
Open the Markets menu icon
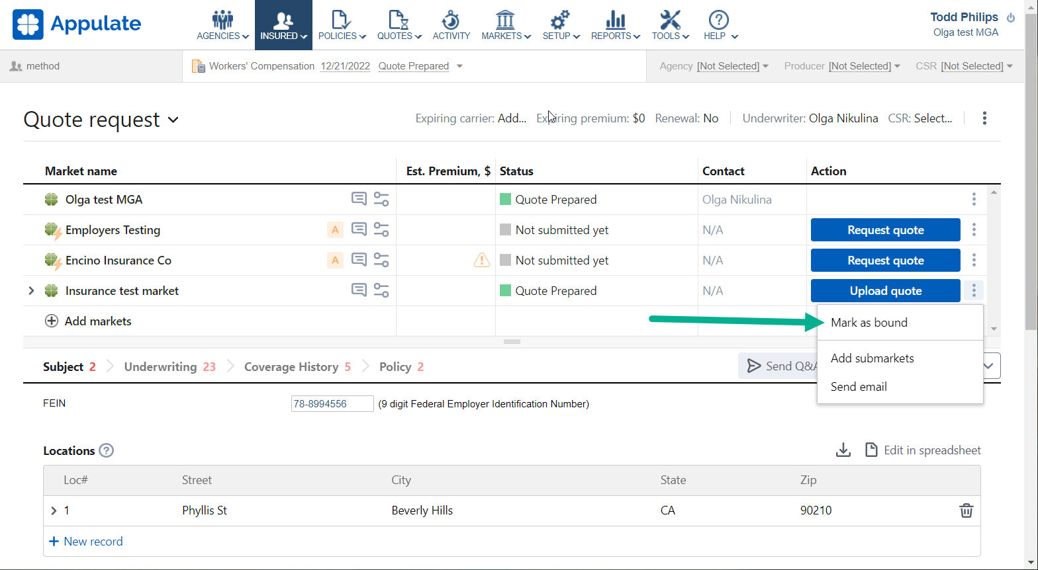pos(506,20)
